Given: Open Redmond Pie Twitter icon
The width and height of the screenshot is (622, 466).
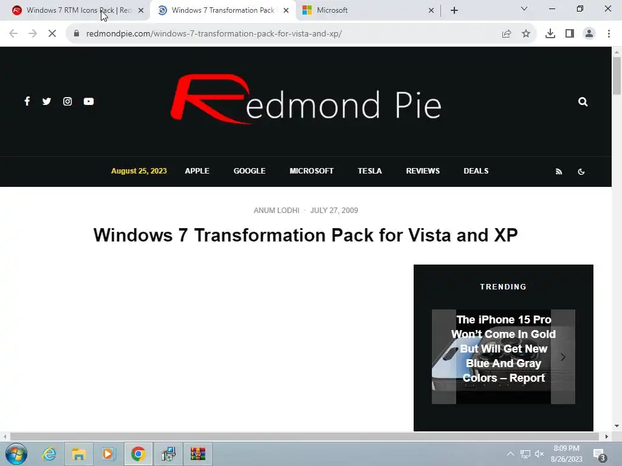Looking at the screenshot, I should point(46,101).
